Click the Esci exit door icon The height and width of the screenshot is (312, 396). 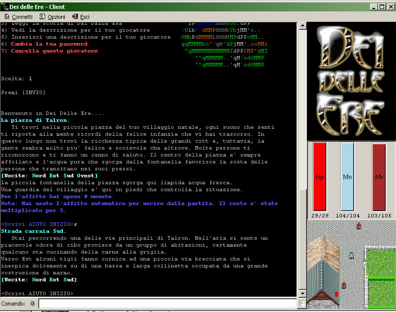(75, 16)
